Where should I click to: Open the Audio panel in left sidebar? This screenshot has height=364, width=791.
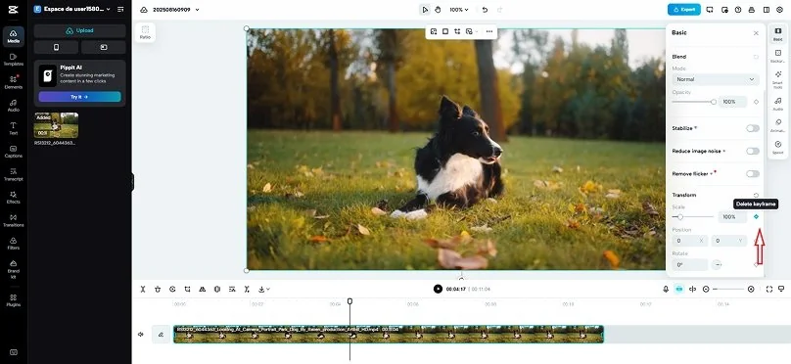[x=14, y=105]
